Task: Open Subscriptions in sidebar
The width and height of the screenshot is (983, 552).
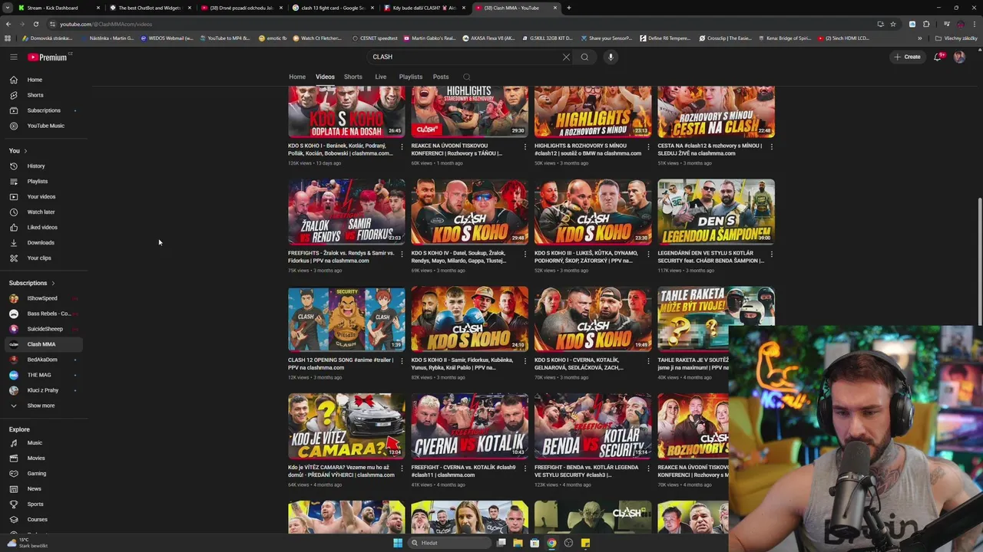Action: click(x=43, y=110)
